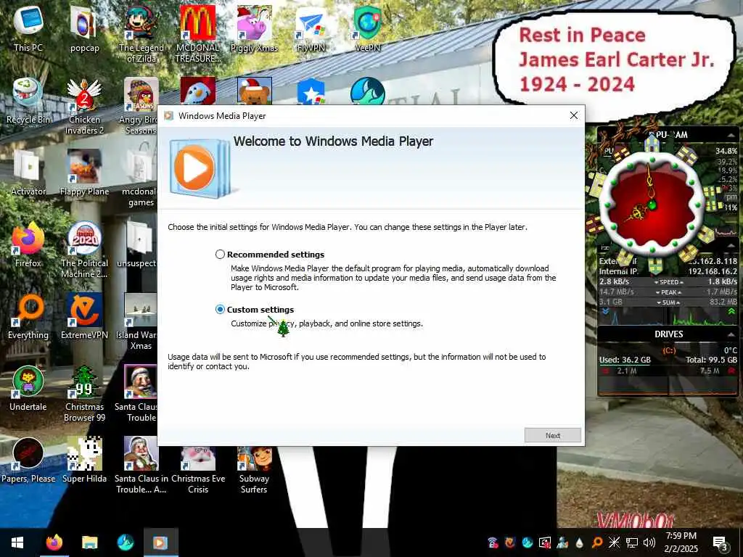Open Santa Claus in Trouble... A... shortcut
The image size is (743, 557).
tap(141, 466)
